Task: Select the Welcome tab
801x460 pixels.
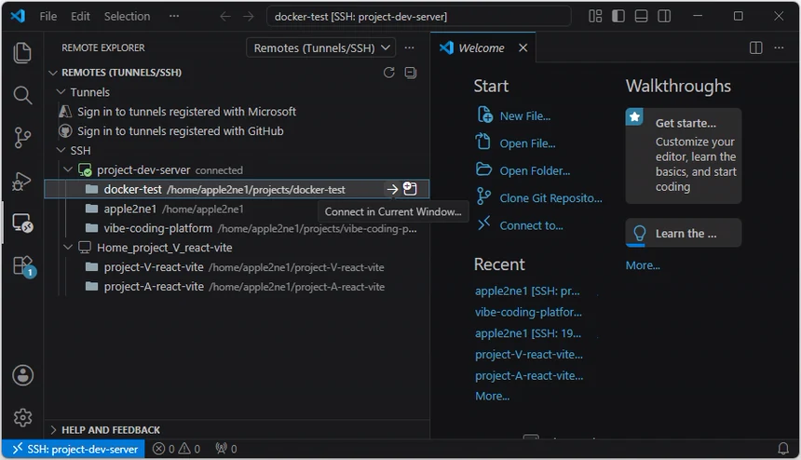Action: [482, 48]
